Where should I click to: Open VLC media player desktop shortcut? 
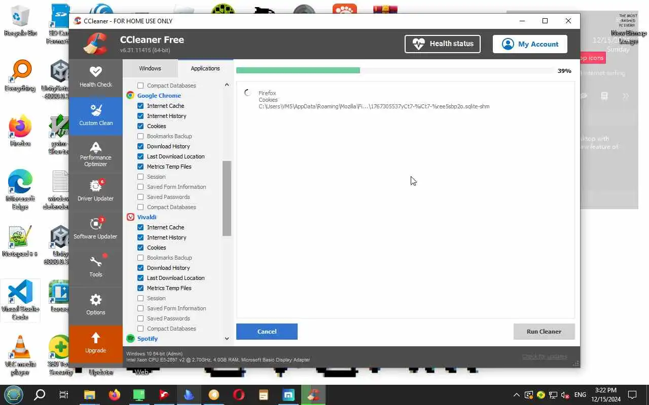pyautogui.click(x=20, y=355)
